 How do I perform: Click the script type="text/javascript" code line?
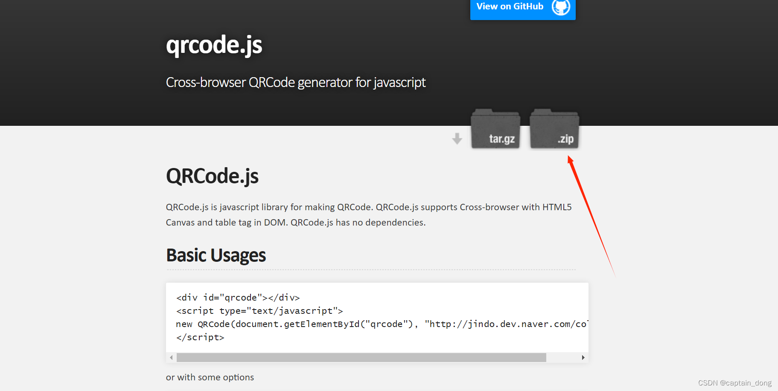pyautogui.click(x=259, y=311)
